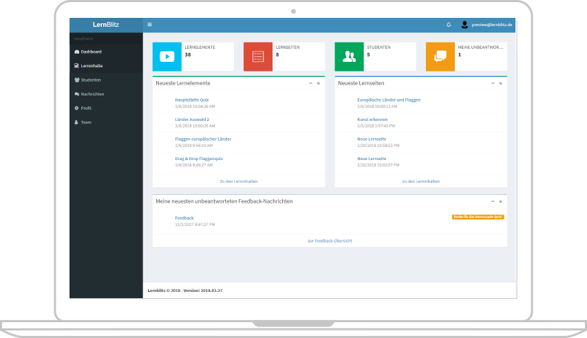This screenshot has height=338, width=587.
Task: Click Zu den Lerninhalten under Lernelemente
Action: [x=239, y=181]
